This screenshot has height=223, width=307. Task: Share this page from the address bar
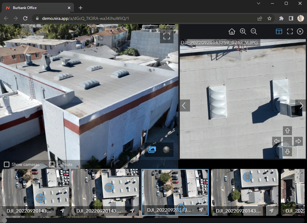pos(259,18)
